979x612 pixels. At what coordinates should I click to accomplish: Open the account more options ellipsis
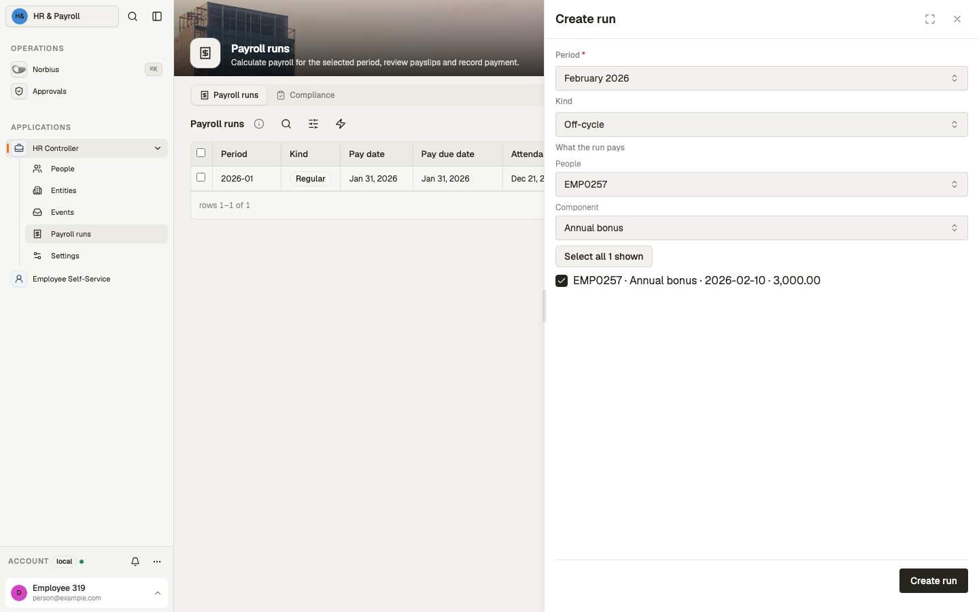[157, 562]
